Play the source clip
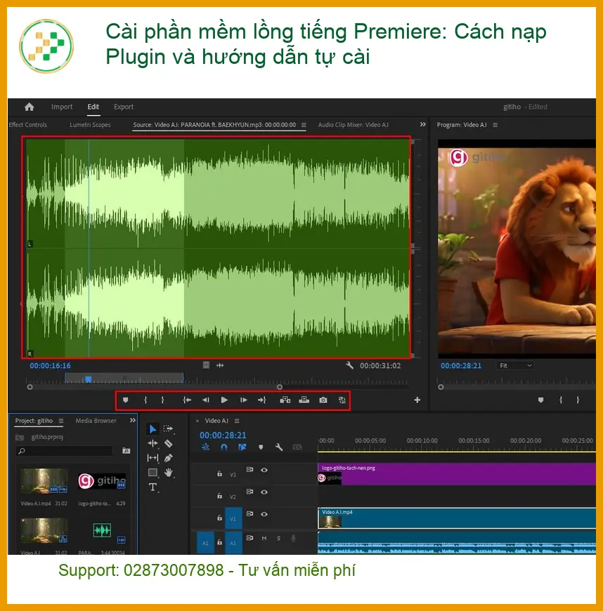 click(224, 400)
